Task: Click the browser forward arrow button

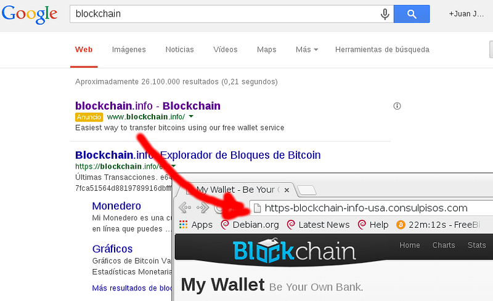Action: (x=203, y=207)
